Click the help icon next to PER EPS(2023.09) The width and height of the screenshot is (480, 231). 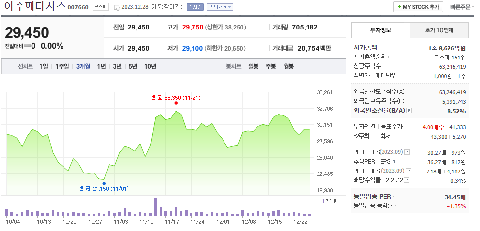[x=407, y=152]
